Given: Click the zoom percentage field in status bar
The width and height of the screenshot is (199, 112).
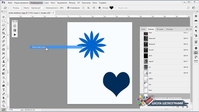Looking at the screenshot, I should click(11, 110).
